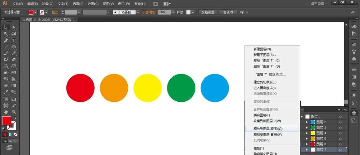The width and height of the screenshot is (360, 155).
Task: Click the target circle for 图层 5
Action: (x=340, y=138)
